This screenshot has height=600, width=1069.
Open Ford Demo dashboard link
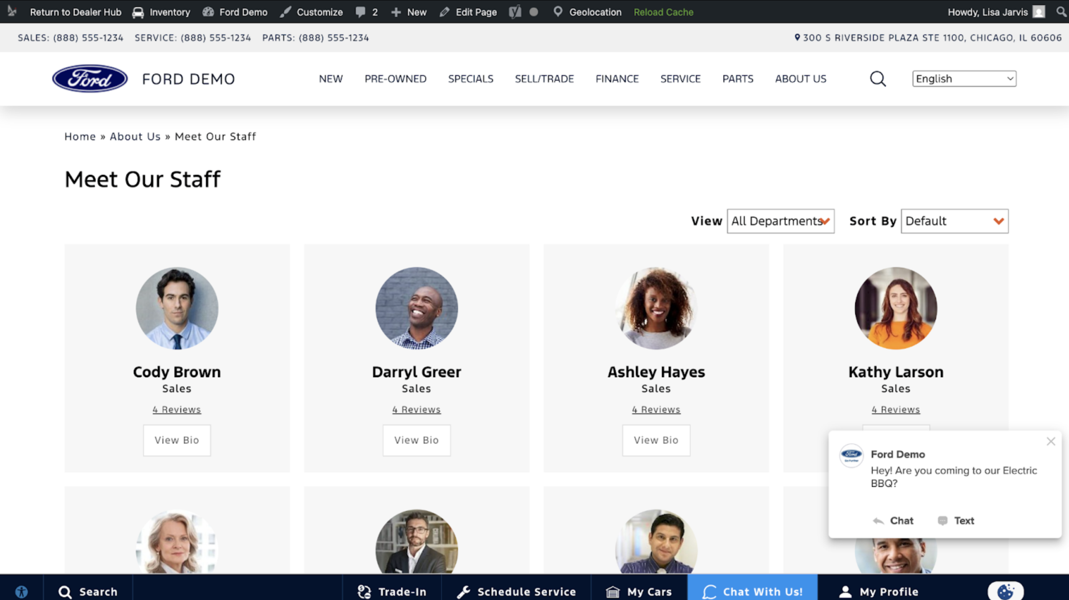(235, 12)
